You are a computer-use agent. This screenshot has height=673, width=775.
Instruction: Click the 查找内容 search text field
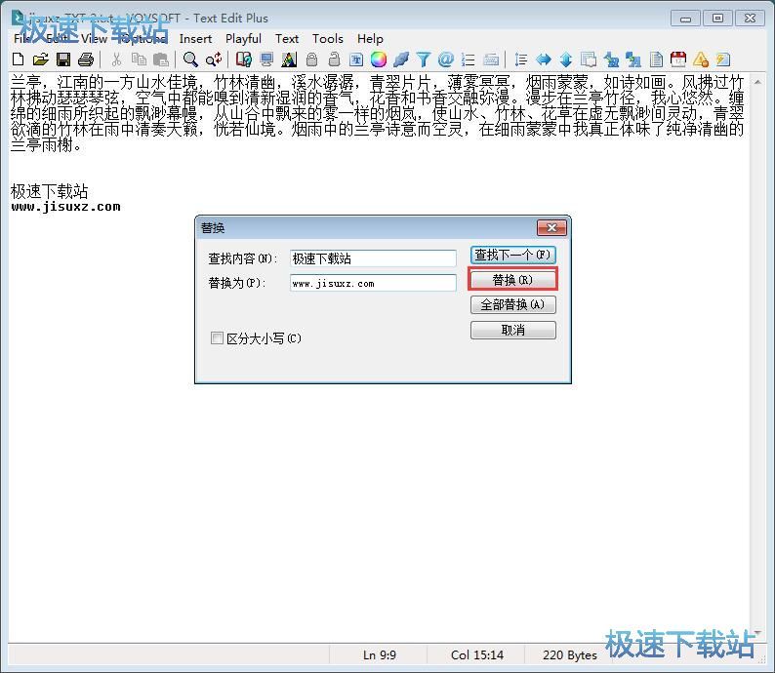tap(373, 258)
